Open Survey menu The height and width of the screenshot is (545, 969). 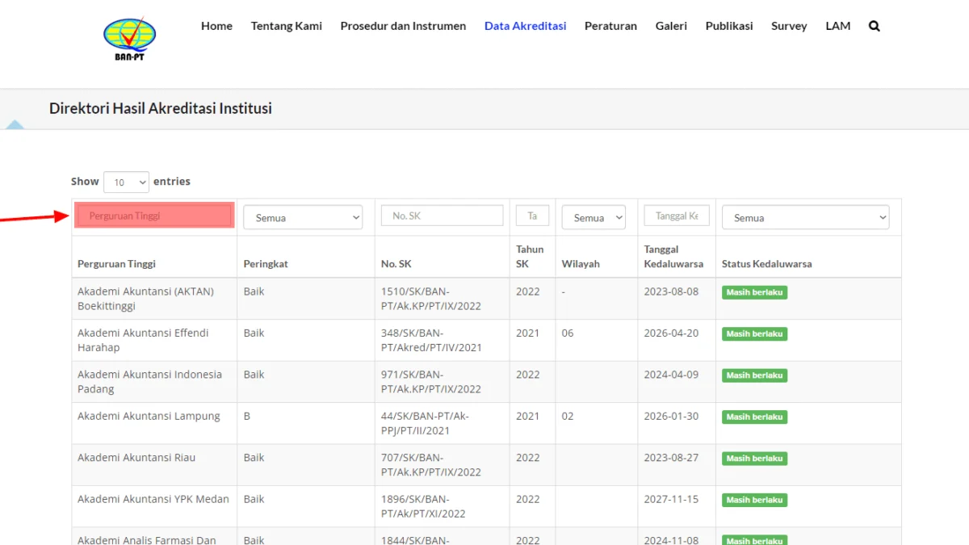point(789,26)
